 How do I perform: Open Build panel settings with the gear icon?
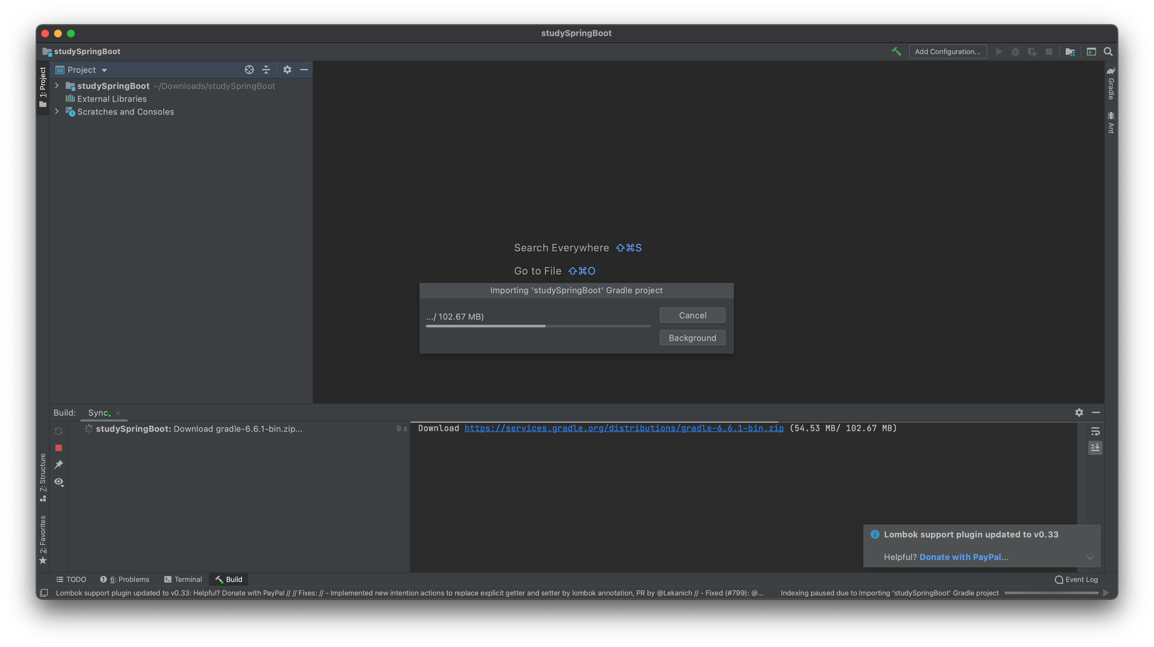pos(1079,412)
